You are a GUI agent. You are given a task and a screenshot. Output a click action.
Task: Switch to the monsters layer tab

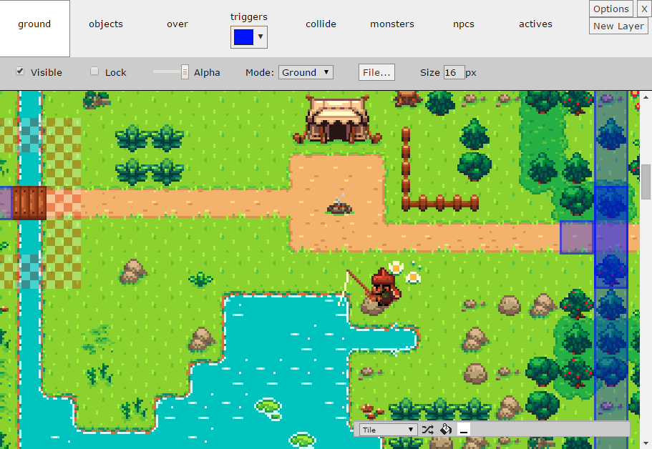(392, 24)
